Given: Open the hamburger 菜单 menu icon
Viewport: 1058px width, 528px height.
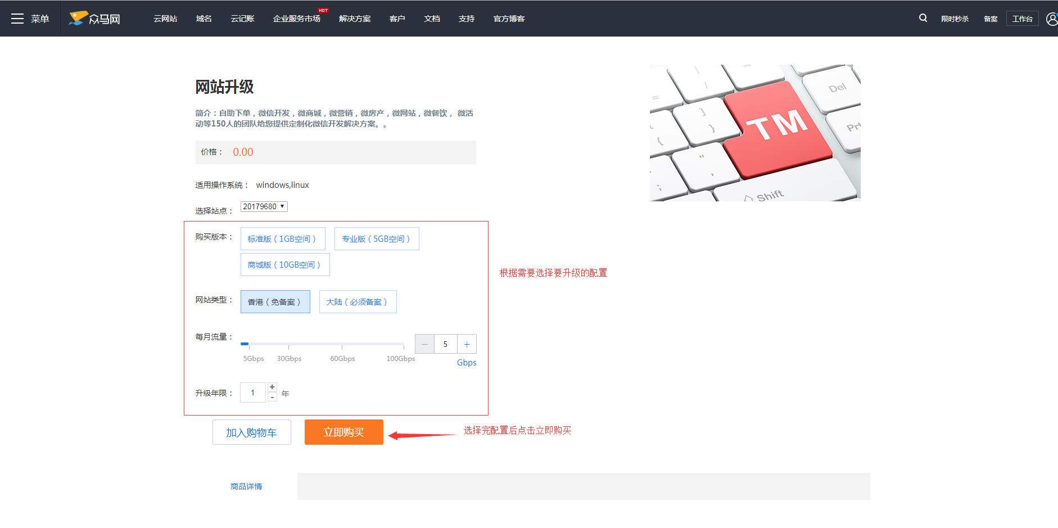Looking at the screenshot, I should tap(17, 19).
